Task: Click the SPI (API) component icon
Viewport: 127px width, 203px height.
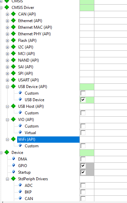Action: 13,73
